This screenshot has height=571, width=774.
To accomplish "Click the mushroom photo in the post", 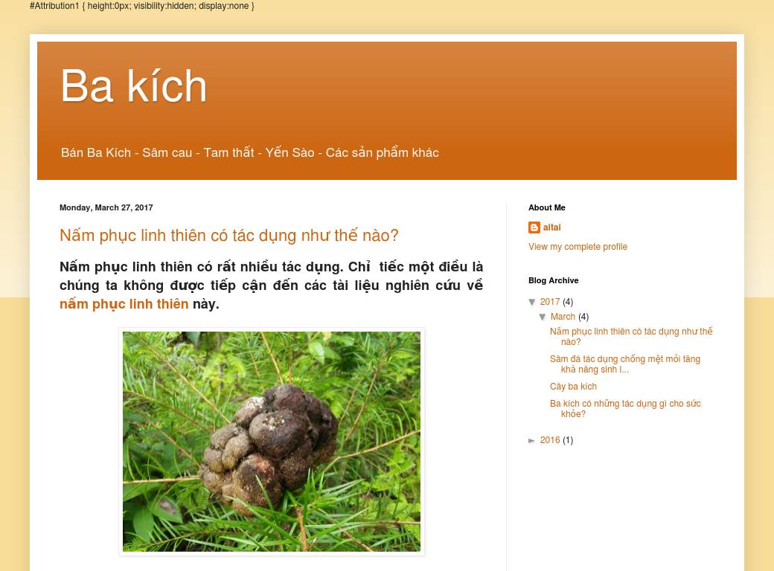I will [x=272, y=441].
